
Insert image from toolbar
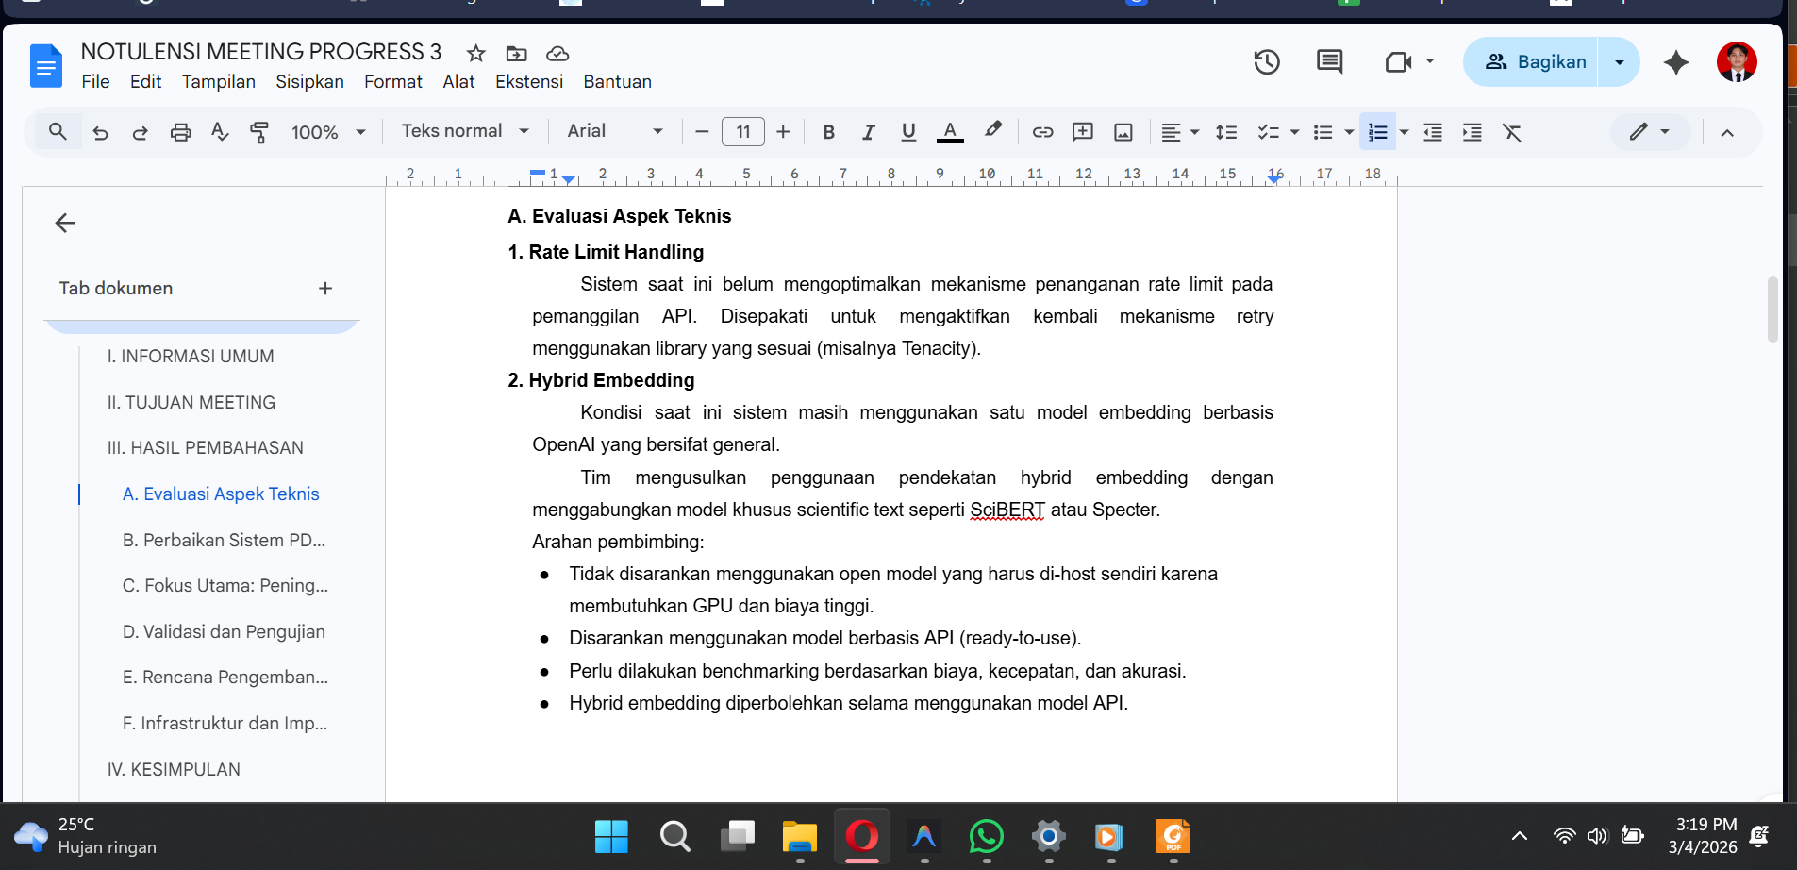point(1123,132)
